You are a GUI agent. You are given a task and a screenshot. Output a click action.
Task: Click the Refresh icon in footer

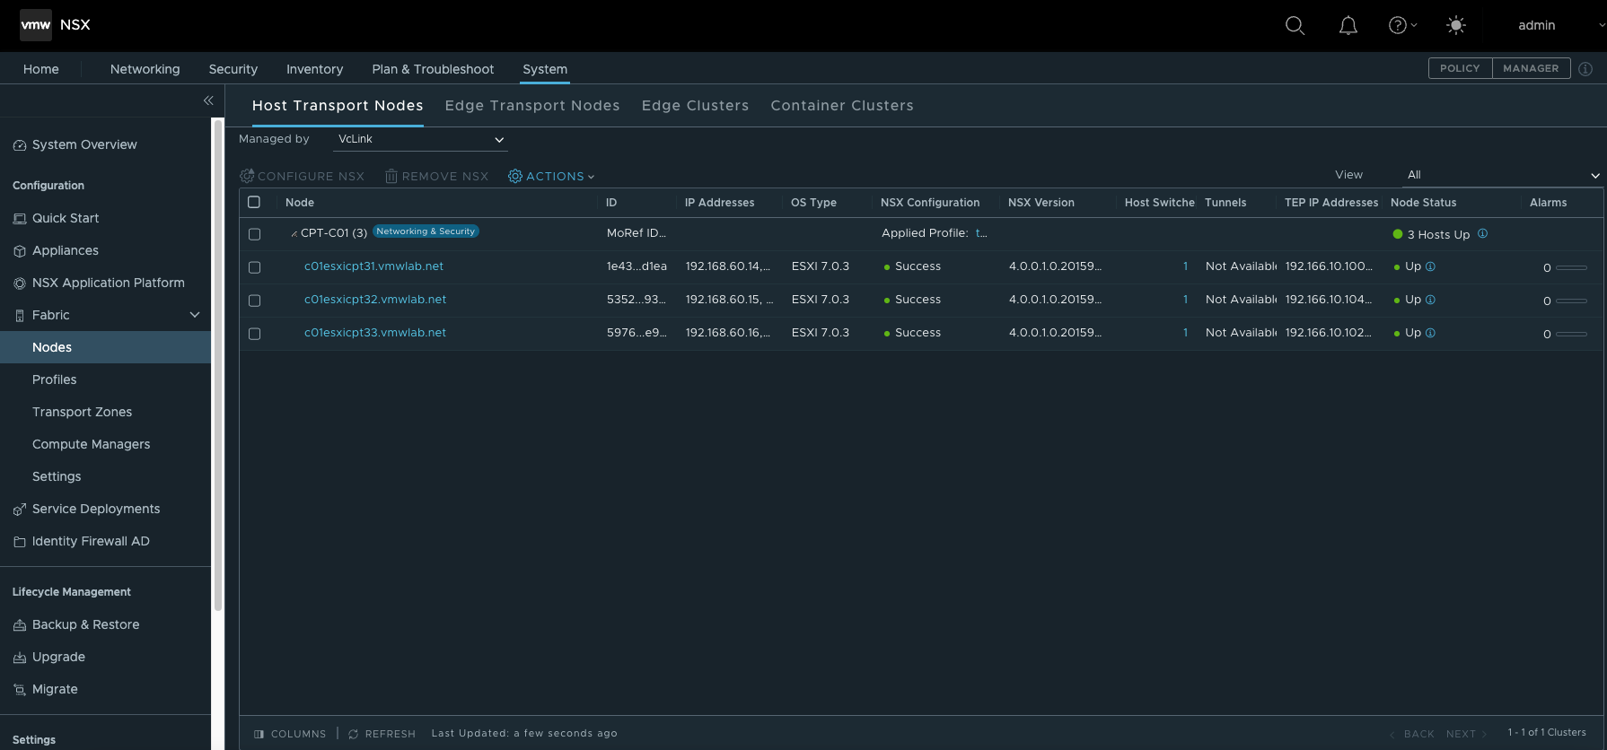click(x=354, y=734)
